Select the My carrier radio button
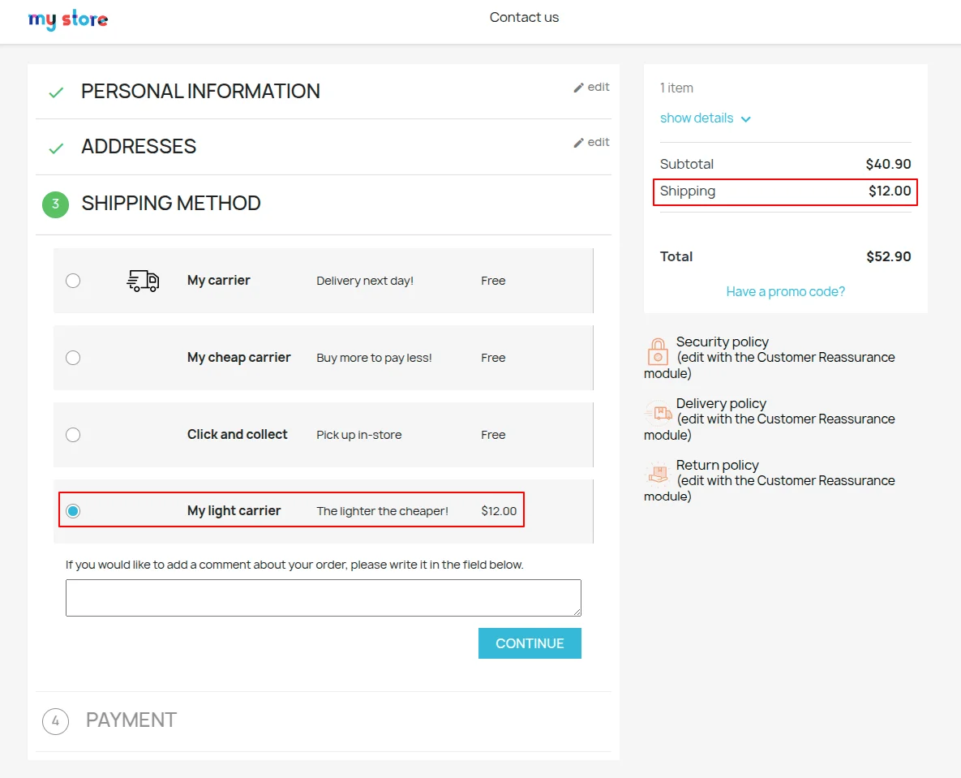Viewport: 961px width, 778px height. 73,281
